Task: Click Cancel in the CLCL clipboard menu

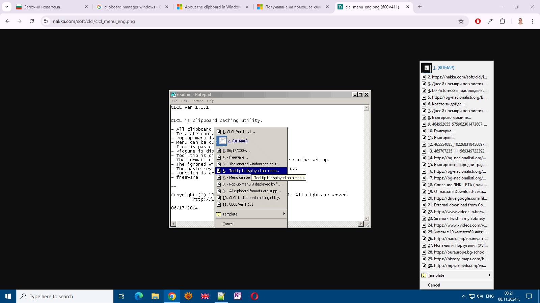Action: tap(457, 285)
